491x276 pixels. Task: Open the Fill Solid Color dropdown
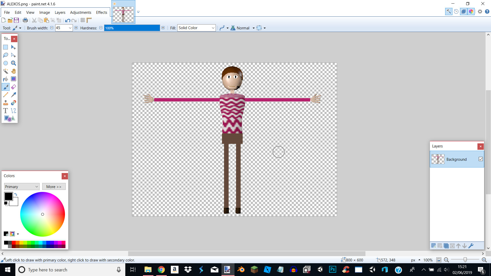point(196,28)
